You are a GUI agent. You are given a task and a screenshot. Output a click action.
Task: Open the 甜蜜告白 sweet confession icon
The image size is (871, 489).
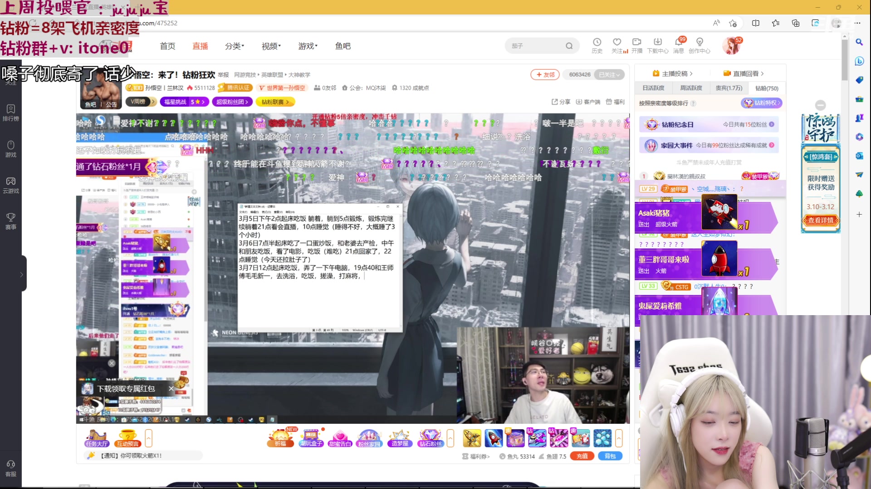340,438
